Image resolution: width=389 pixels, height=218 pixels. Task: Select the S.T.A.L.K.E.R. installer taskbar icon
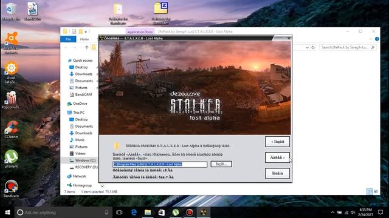tap(204, 213)
